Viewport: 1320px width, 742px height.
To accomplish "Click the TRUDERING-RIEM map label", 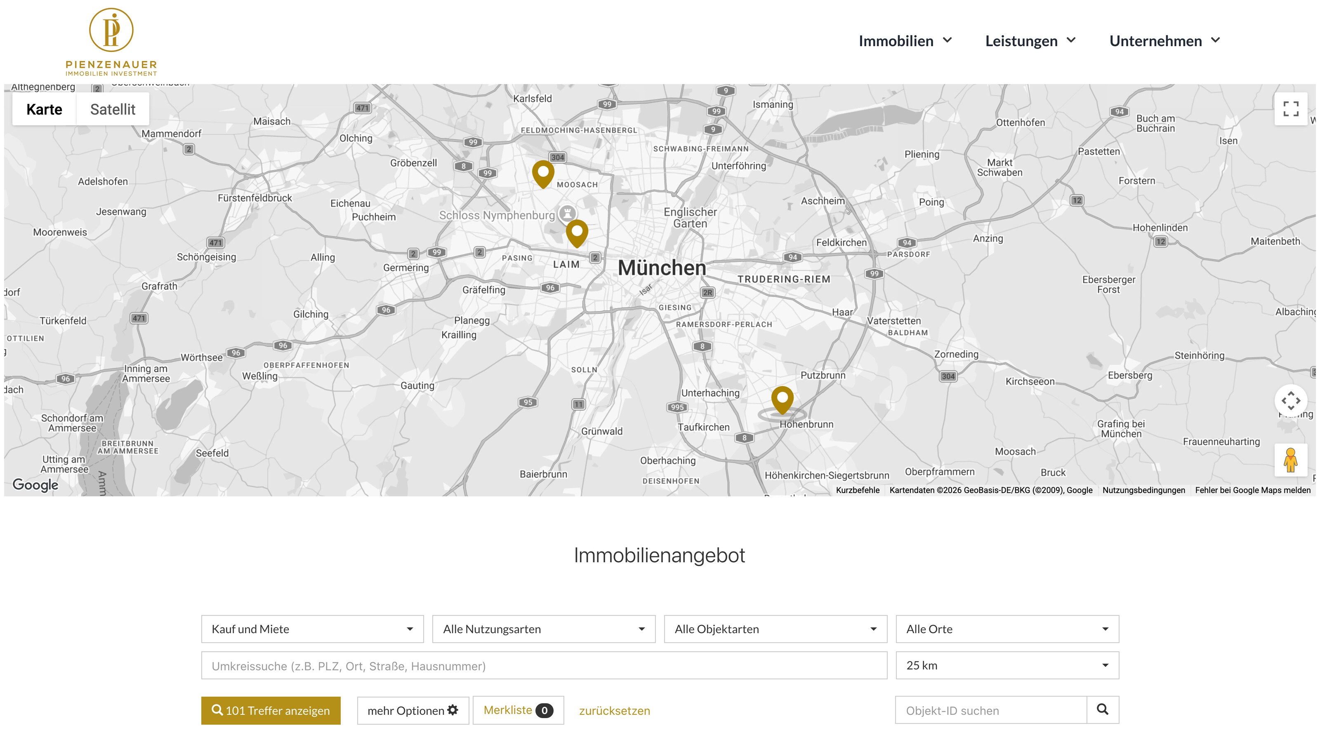I will (784, 279).
